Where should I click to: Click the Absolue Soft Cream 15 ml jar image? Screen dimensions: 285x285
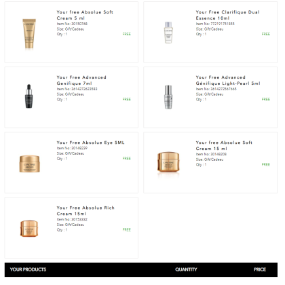(x=168, y=162)
